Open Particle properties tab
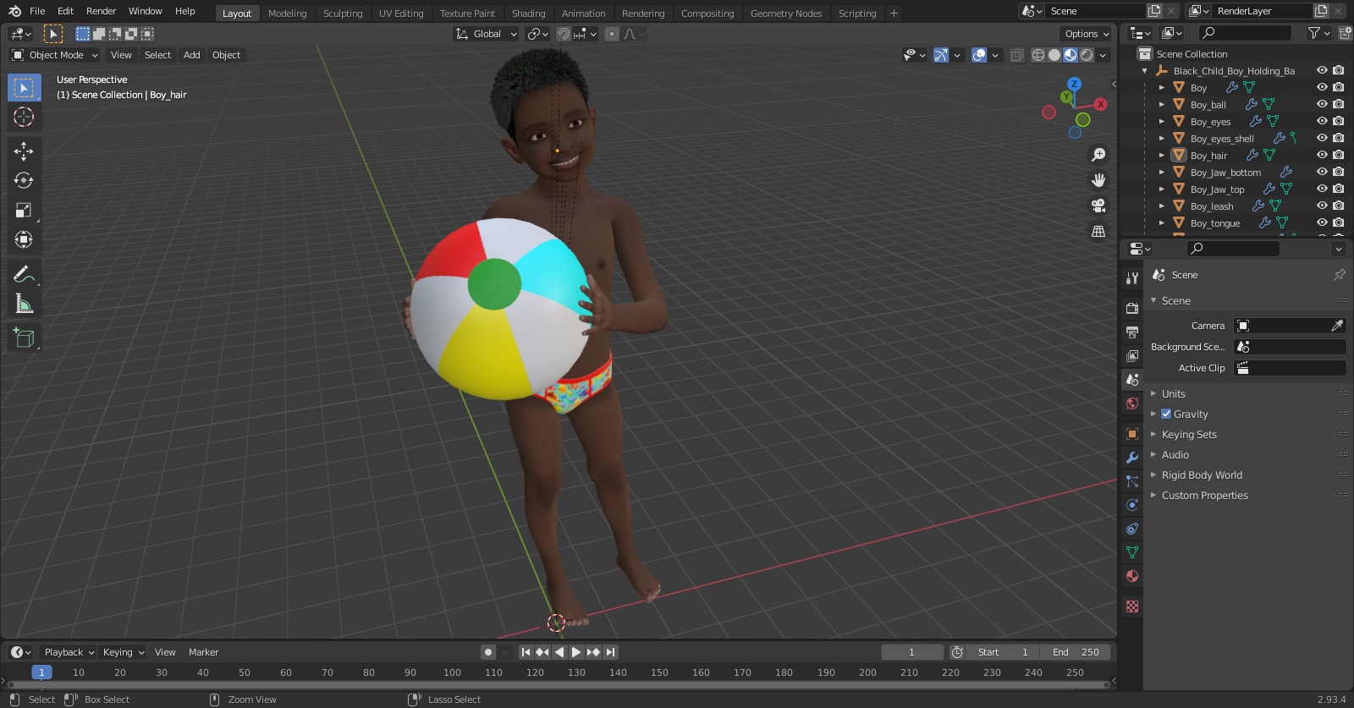 (1132, 481)
